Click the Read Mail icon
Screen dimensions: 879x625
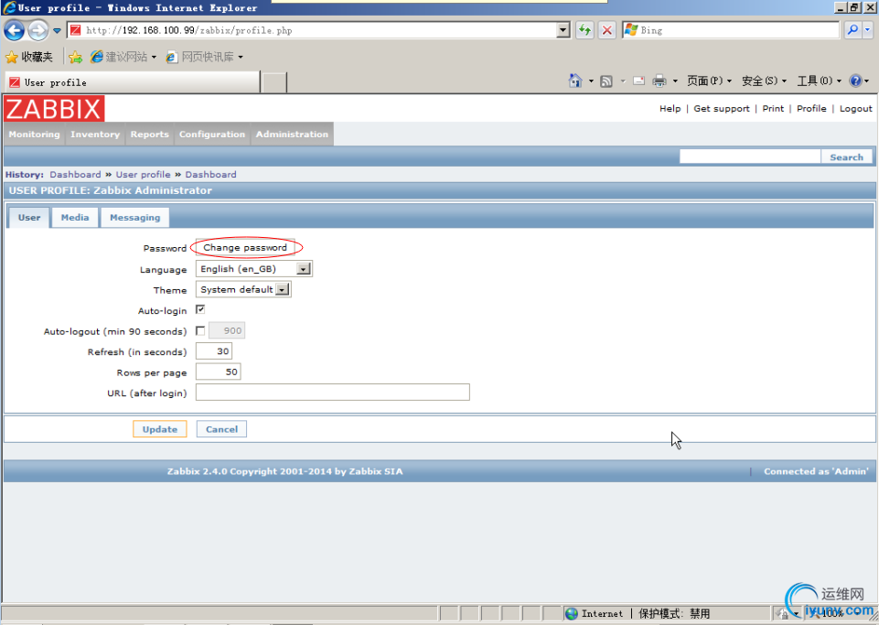[x=638, y=81]
